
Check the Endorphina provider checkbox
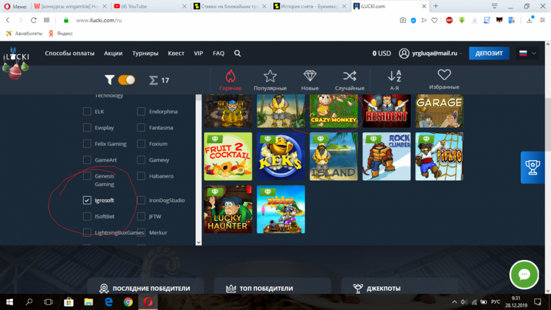141,112
